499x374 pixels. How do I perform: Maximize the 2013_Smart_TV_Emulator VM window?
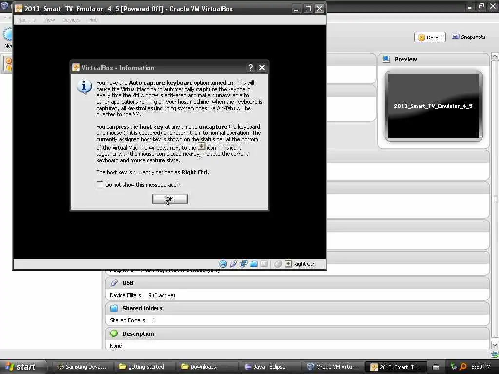tap(308, 9)
